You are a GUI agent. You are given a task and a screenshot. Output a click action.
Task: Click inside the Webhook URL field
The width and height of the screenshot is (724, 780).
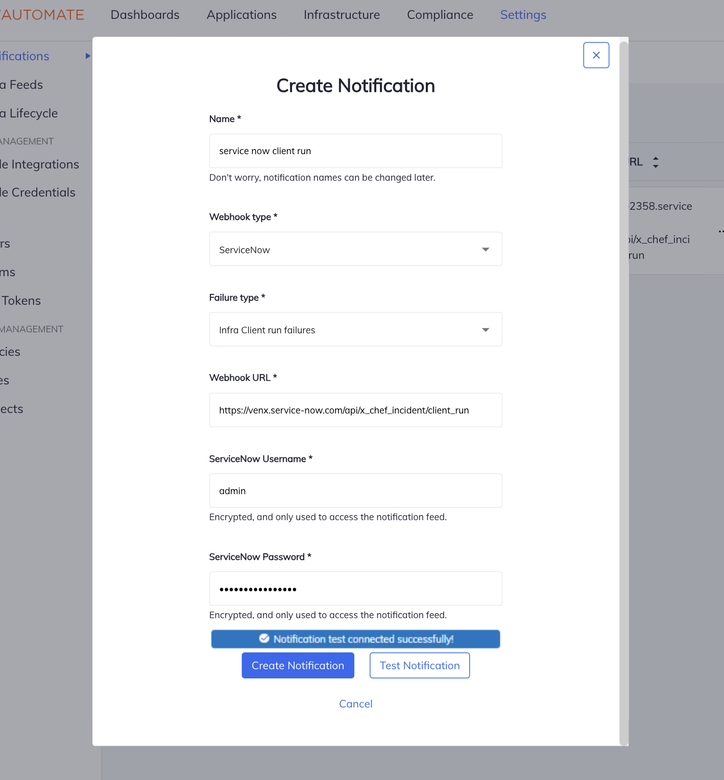pos(355,410)
